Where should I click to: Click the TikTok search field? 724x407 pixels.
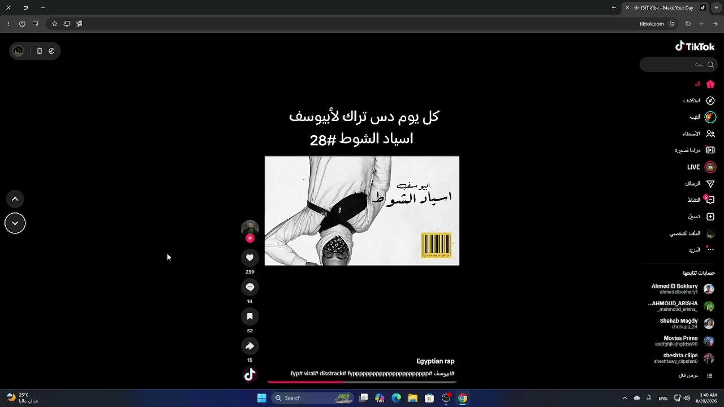679,64
